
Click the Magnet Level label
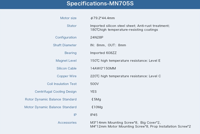point(66,61)
